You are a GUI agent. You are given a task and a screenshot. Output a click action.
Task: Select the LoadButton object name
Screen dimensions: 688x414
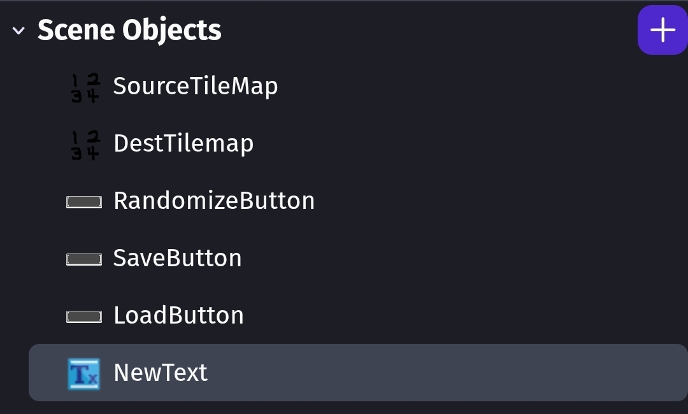click(178, 315)
